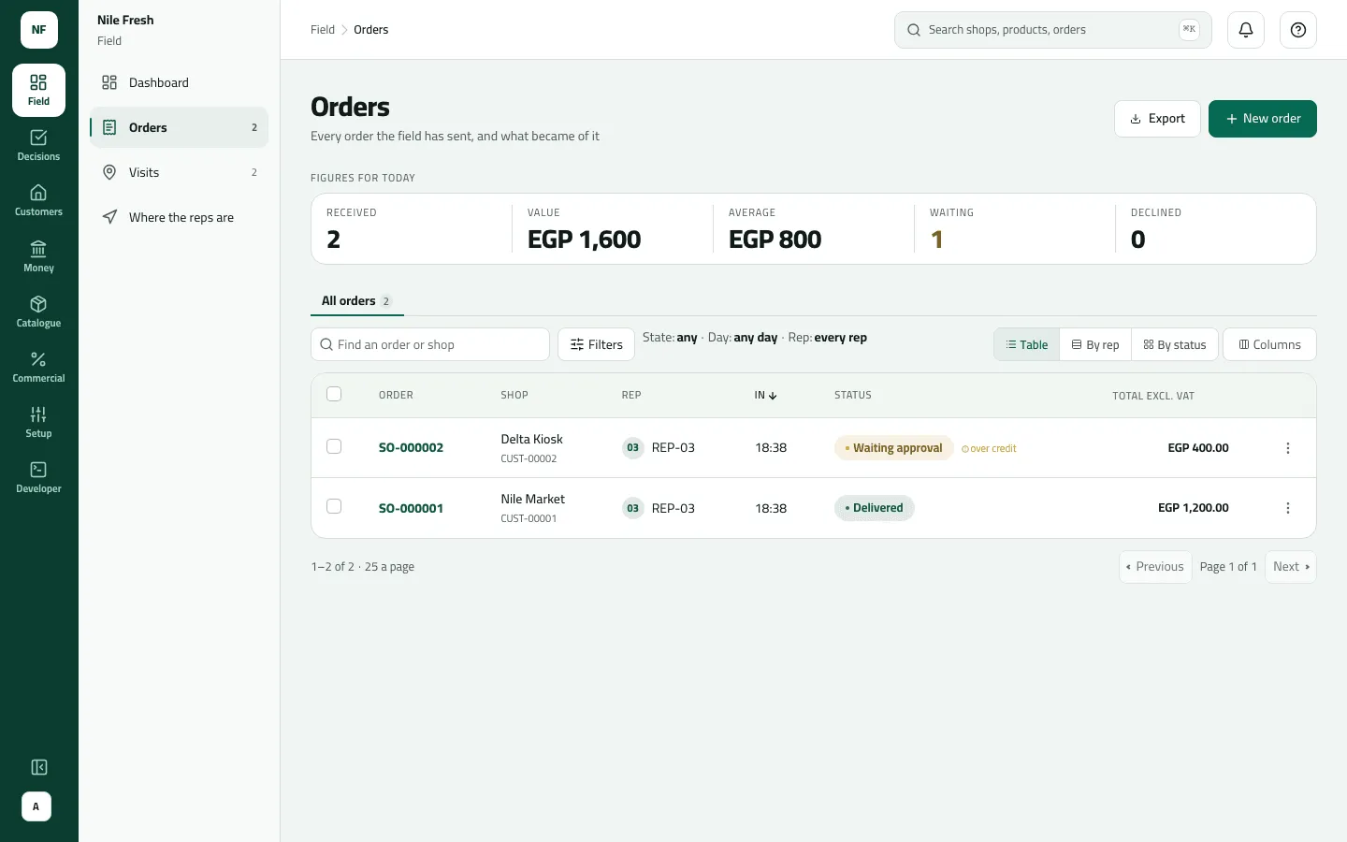Switch to By status view
This screenshot has height=842, width=1347.
(x=1175, y=344)
